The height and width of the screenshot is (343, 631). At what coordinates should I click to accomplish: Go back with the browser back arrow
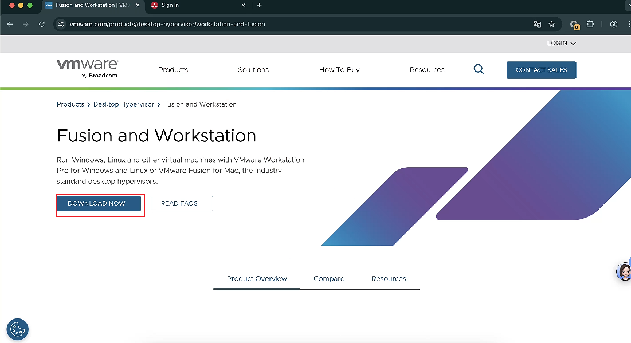click(10, 24)
